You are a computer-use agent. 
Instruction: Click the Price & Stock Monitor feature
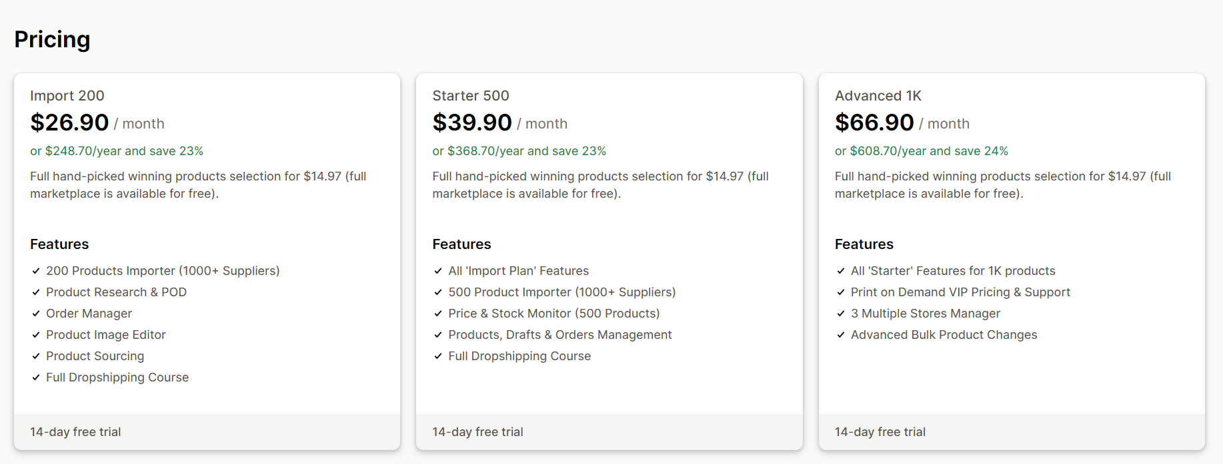(x=554, y=314)
